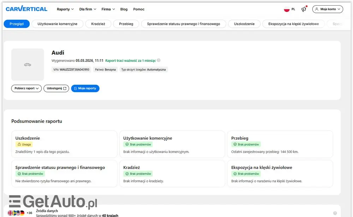Image resolution: width=353 pixels, height=217 pixels.
Task: Open Sprawdzenie statusu prawnego summary card
Action: (x=64, y=174)
